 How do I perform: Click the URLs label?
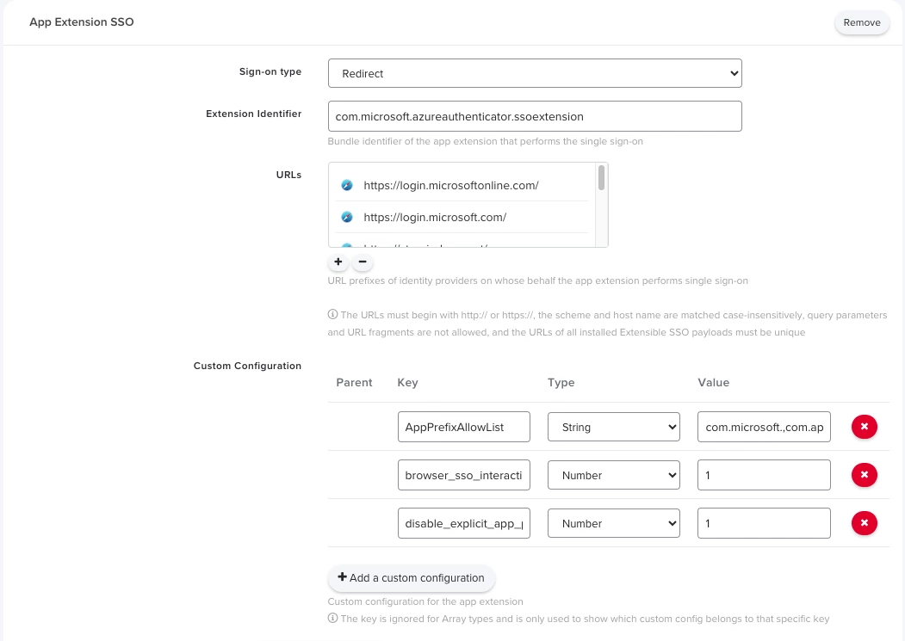click(x=288, y=175)
